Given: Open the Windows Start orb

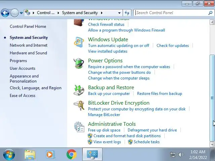Looking at the screenshot, I should pos(9,154).
